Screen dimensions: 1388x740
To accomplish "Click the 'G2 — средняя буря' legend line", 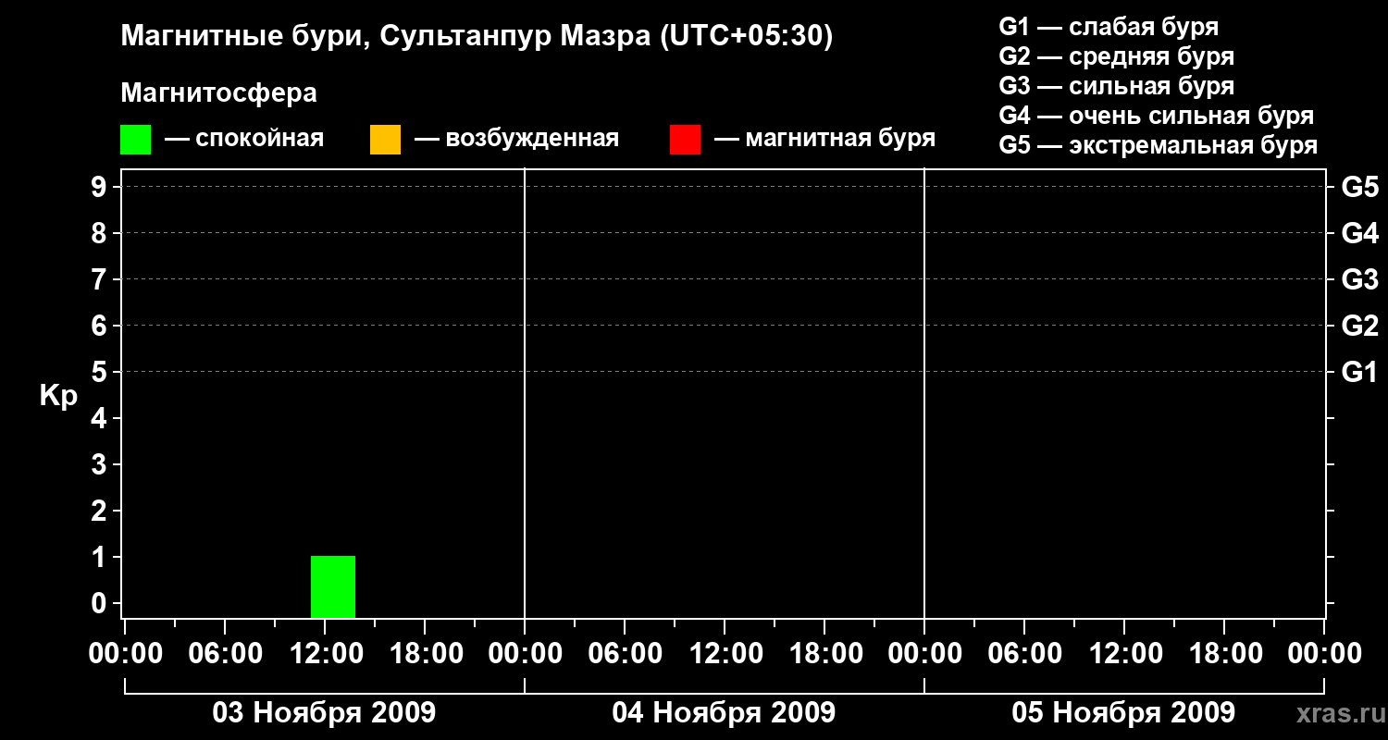I will click(x=1117, y=56).
